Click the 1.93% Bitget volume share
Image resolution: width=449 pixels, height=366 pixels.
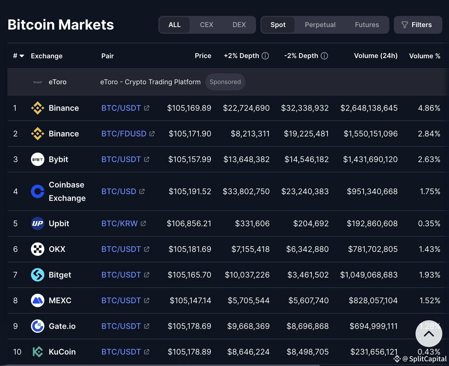pyautogui.click(x=430, y=275)
